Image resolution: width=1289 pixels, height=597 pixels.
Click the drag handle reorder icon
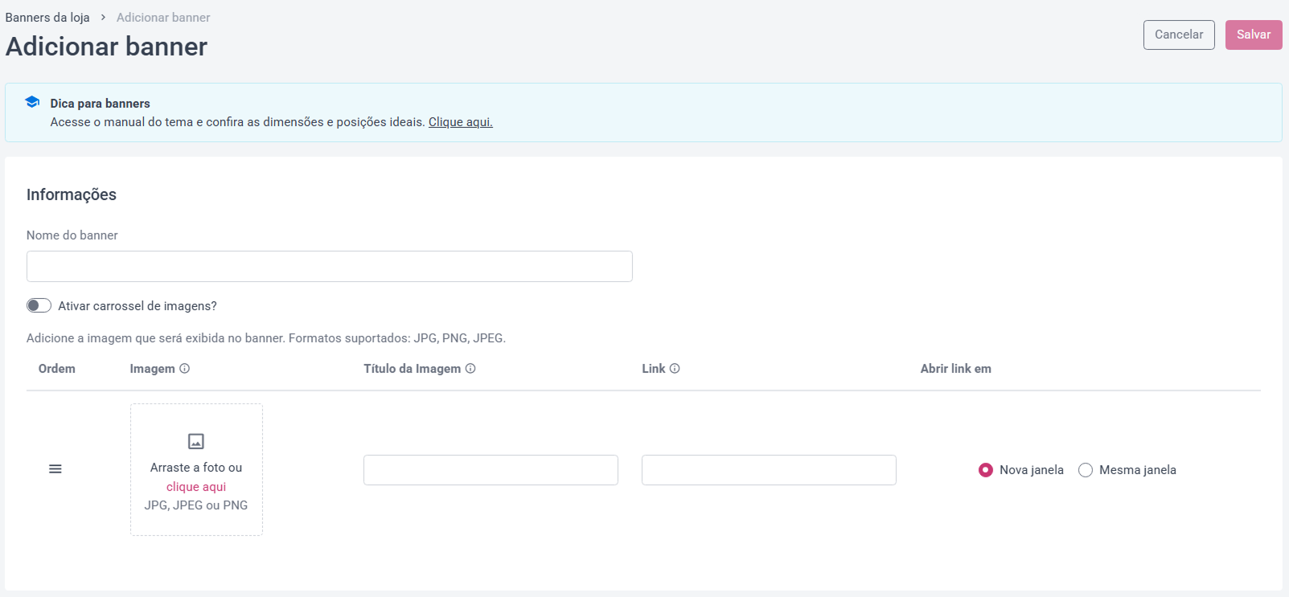point(55,469)
